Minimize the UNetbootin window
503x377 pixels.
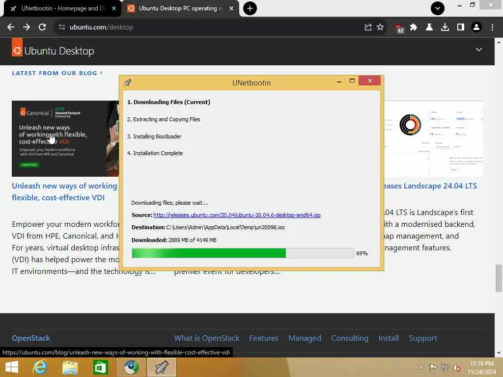(x=339, y=81)
